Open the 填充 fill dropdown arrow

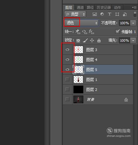133,40
